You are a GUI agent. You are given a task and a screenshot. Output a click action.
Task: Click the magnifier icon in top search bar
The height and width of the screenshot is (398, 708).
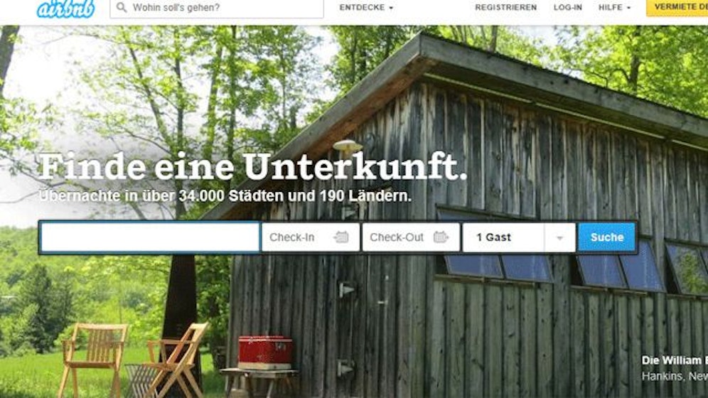122,7
